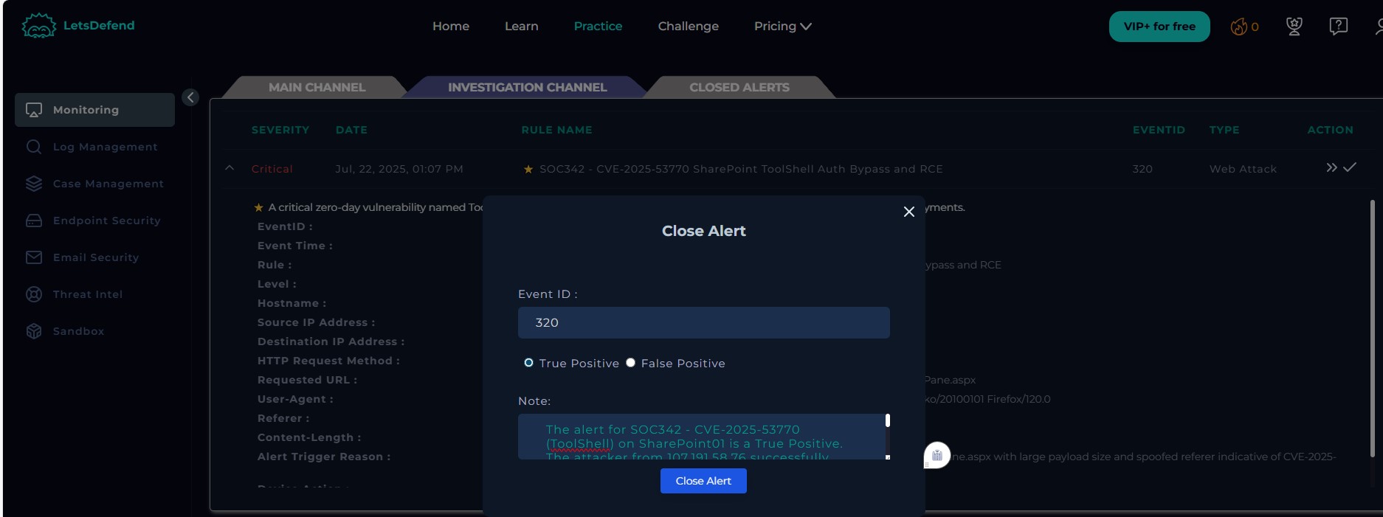Click the Alert Trigger Reason label
Image resolution: width=1383 pixels, height=517 pixels.
pyautogui.click(x=324, y=457)
